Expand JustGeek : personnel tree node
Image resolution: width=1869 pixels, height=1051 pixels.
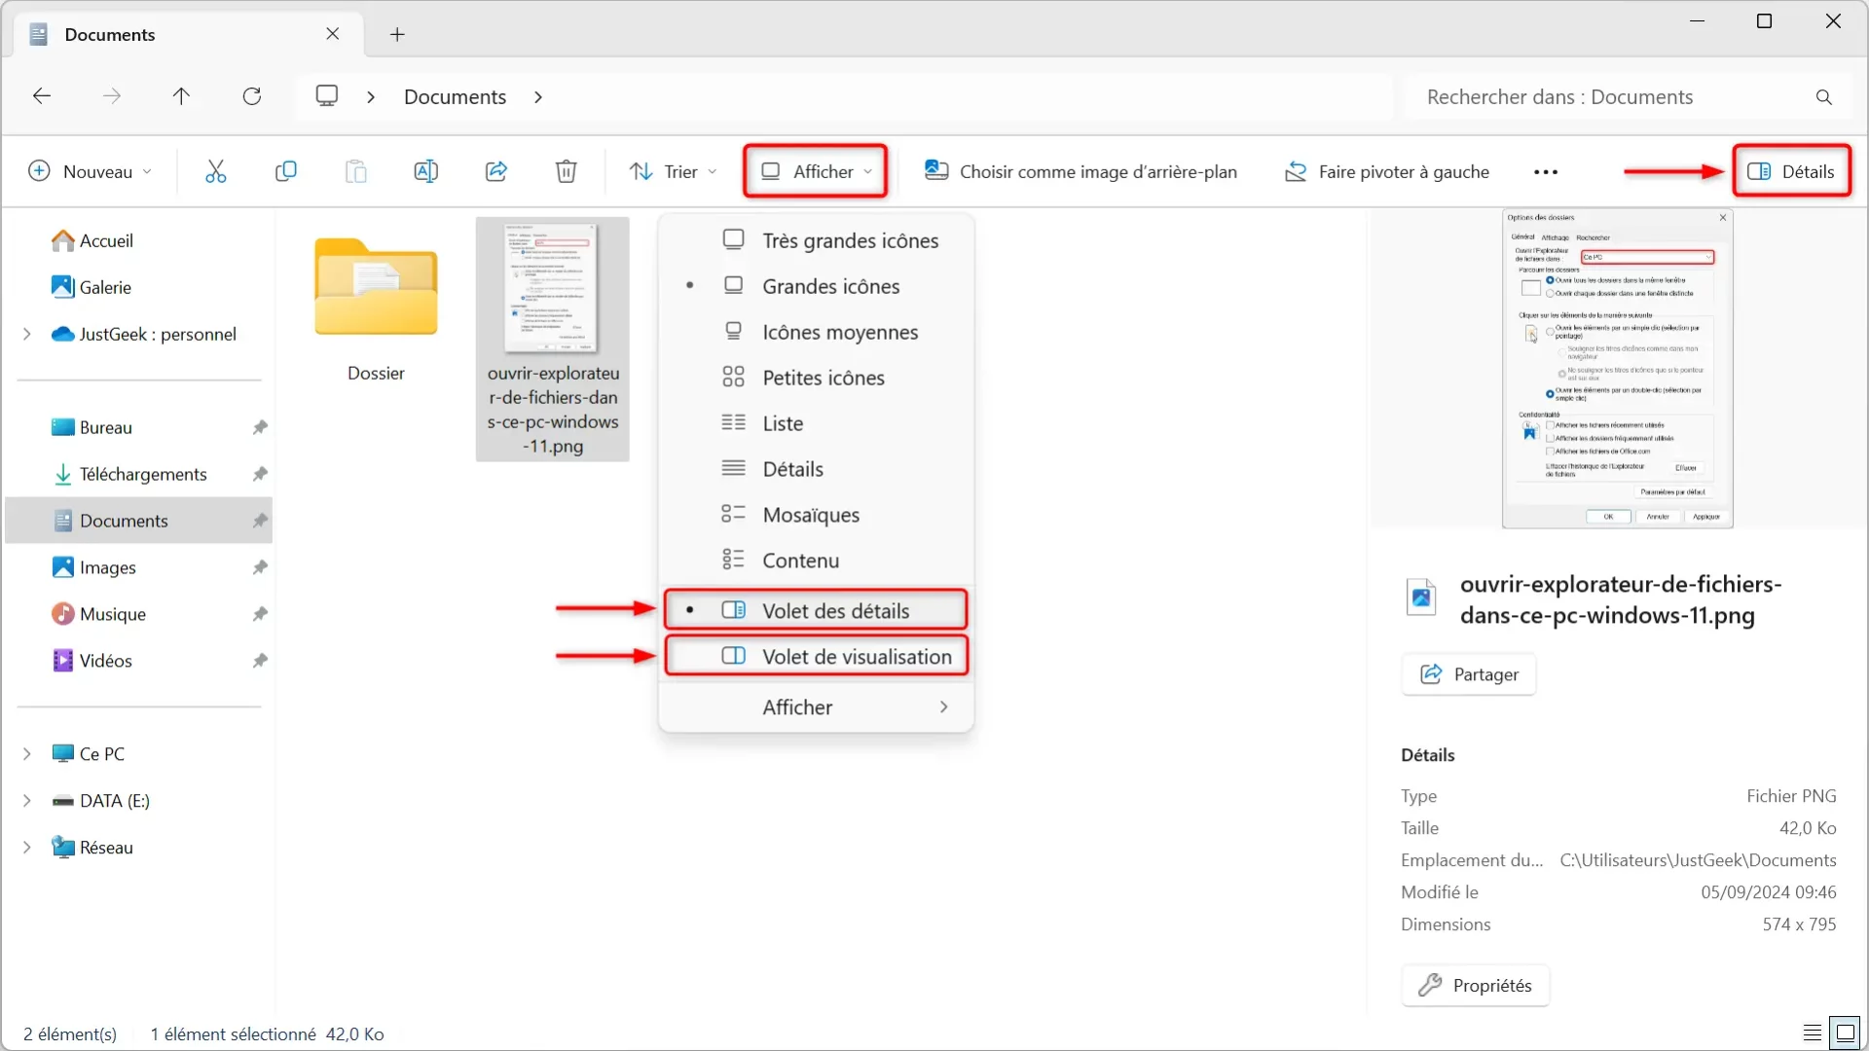(26, 334)
